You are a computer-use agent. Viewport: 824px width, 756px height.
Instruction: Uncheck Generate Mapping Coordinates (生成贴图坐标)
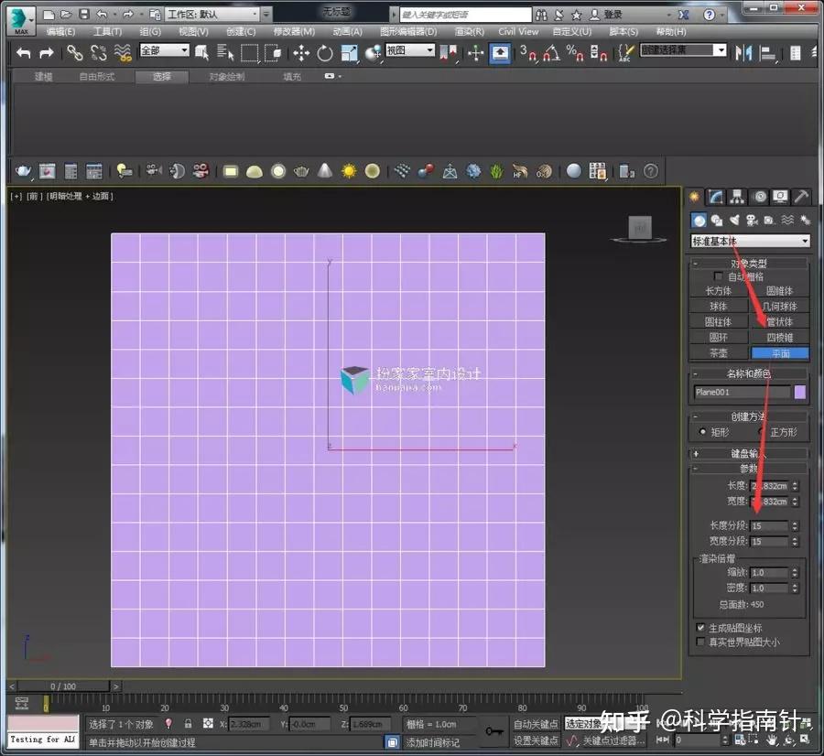(701, 628)
